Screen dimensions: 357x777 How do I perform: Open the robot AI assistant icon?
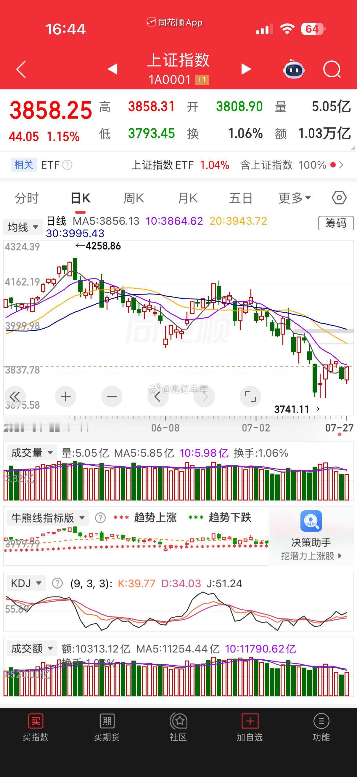[x=294, y=69]
